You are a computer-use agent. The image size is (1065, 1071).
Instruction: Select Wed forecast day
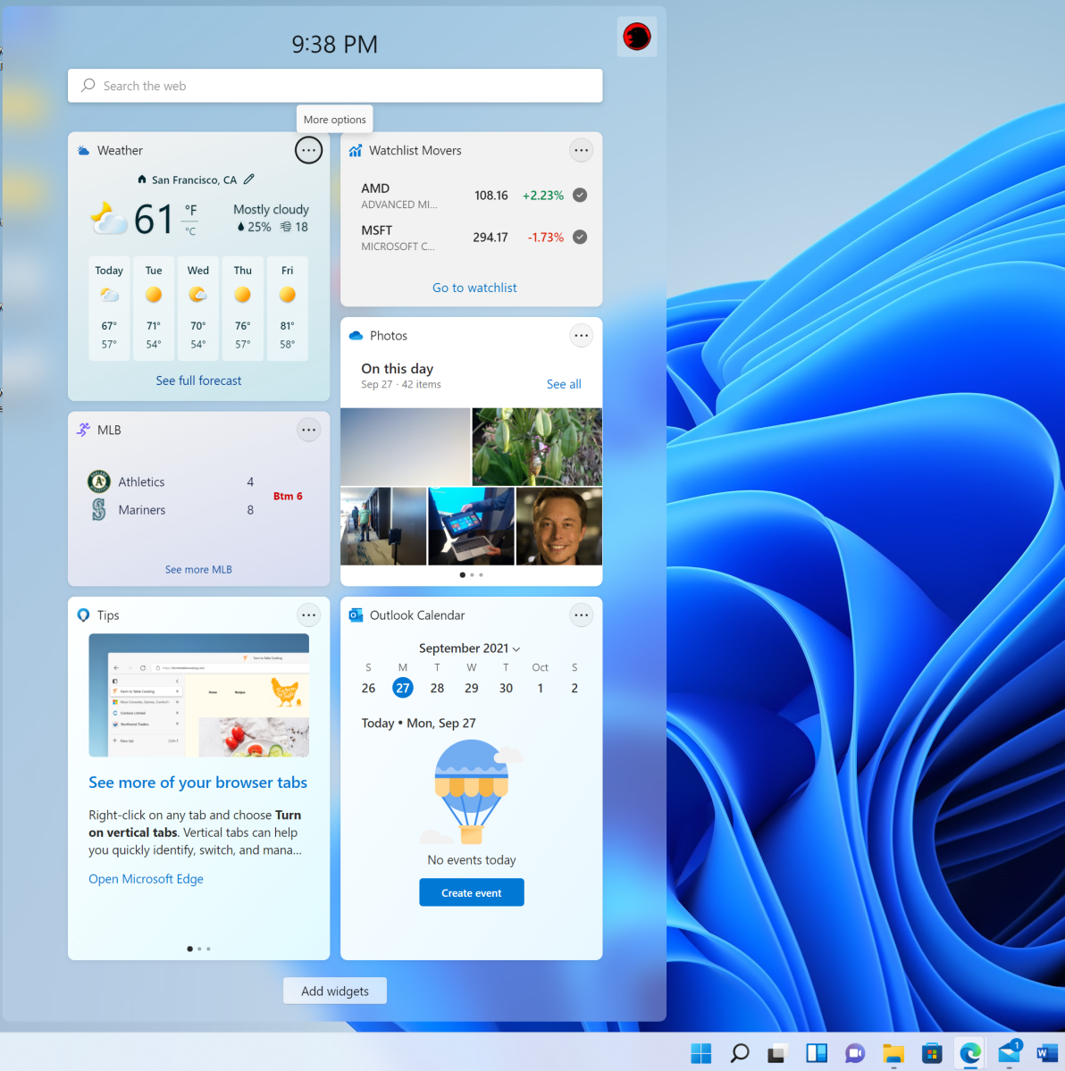pyautogui.click(x=198, y=308)
